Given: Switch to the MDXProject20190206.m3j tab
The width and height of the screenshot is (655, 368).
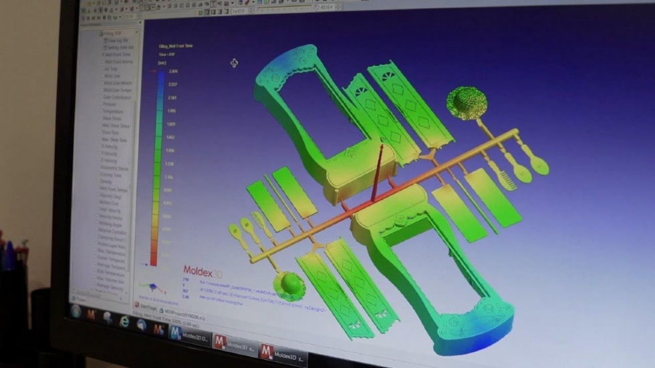Looking at the screenshot, I should coord(182,315).
